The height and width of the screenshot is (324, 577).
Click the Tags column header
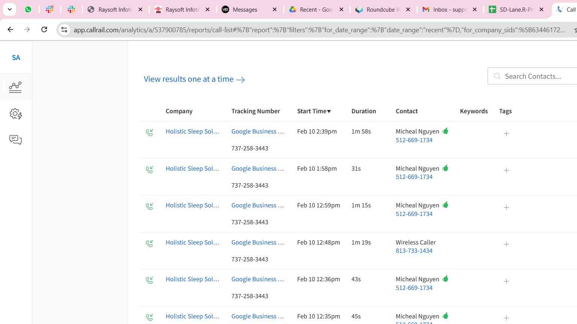point(505,111)
